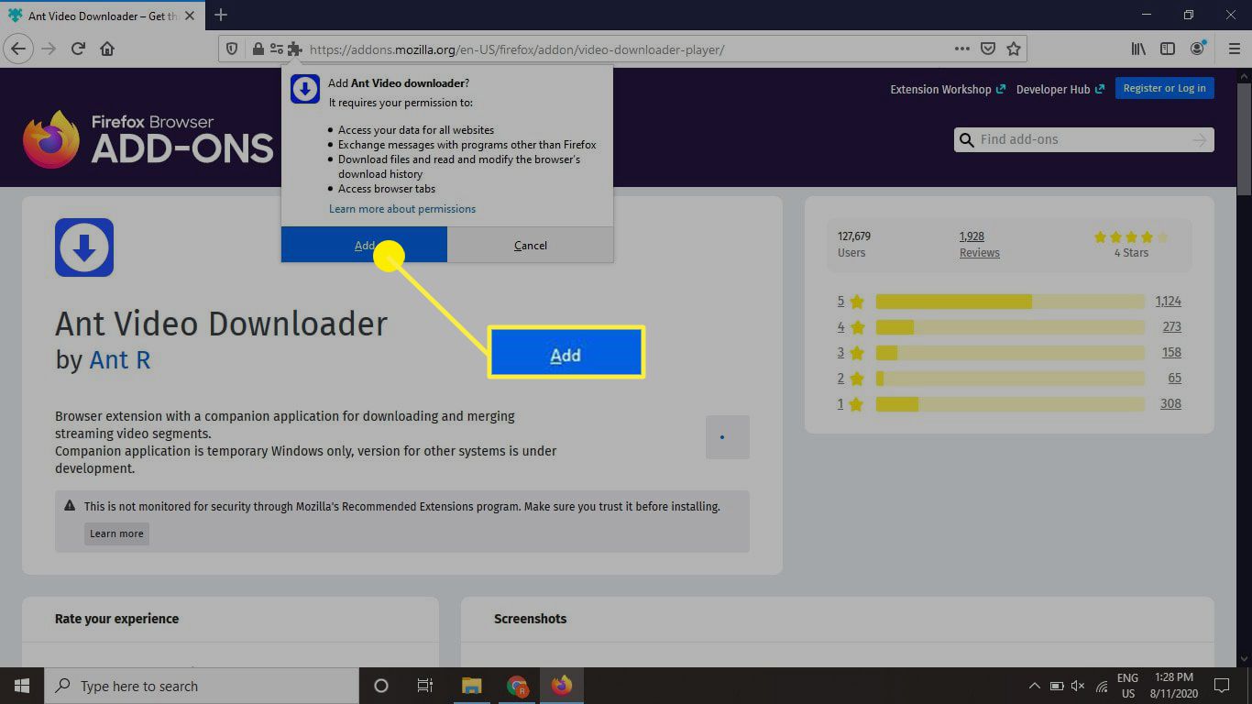Filter reviews by 3 stars
The height and width of the screenshot is (704, 1252).
tap(851, 353)
